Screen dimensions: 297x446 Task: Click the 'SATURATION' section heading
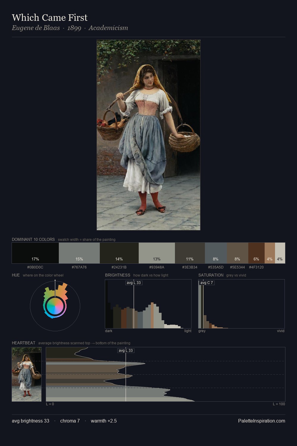211,275
